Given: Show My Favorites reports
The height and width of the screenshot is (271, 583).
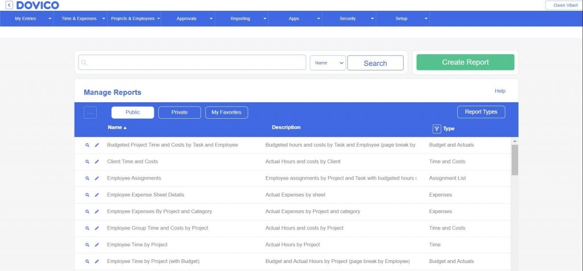Looking at the screenshot, I should [x=227, y=112].
